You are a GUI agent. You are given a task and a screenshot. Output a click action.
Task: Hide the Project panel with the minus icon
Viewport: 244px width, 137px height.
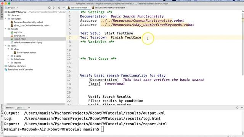[x=64, y=8]
